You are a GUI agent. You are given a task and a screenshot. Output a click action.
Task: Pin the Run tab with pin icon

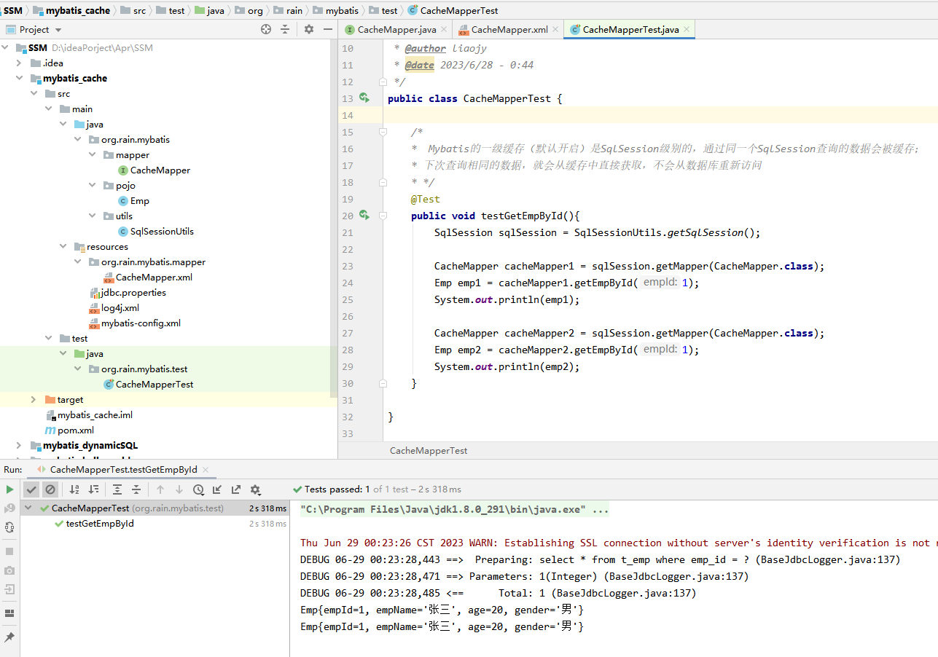coord(9,637)
